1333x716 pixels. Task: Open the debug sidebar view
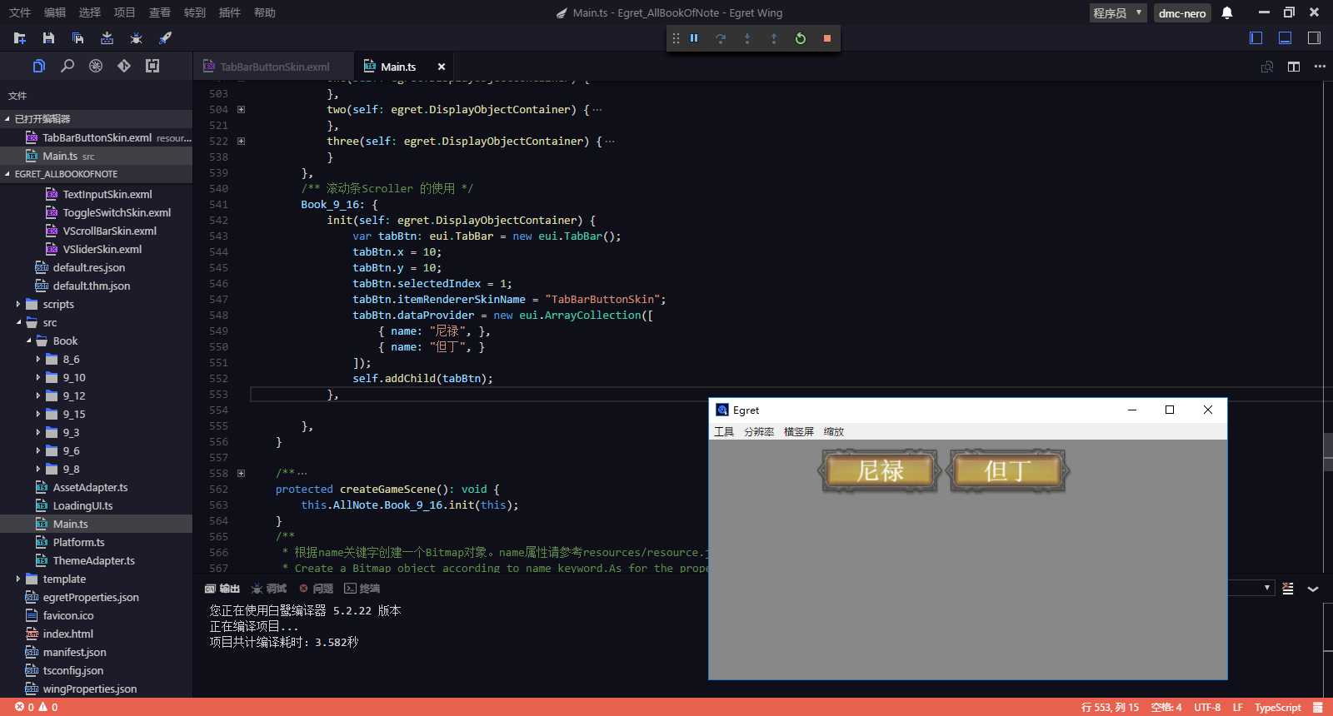96,66
